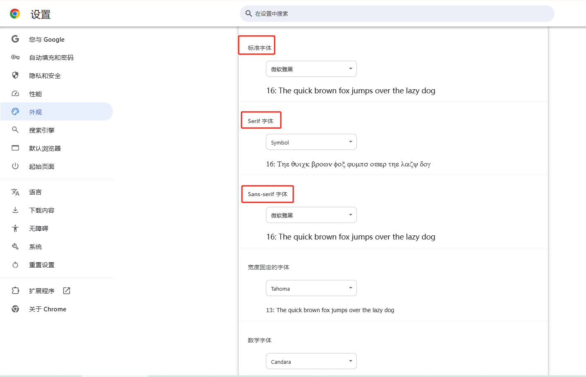The height and width of the screenshot is (377, 586).
Task: Click the Symbol-font Greek preview sentence
Action: tap(348, 164)
